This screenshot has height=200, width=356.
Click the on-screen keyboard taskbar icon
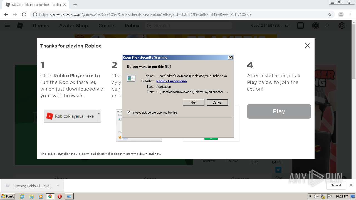[69, 196]
